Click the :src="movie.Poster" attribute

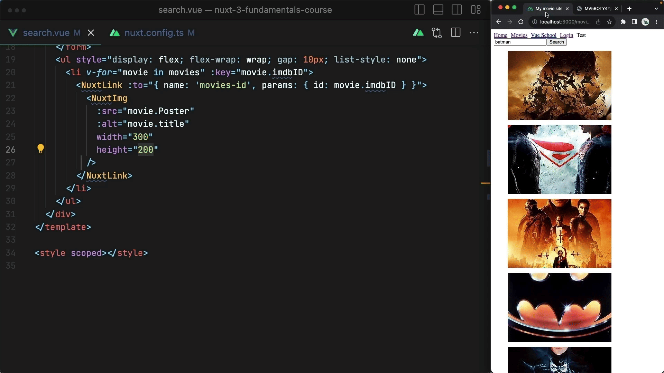click(146, 111)
